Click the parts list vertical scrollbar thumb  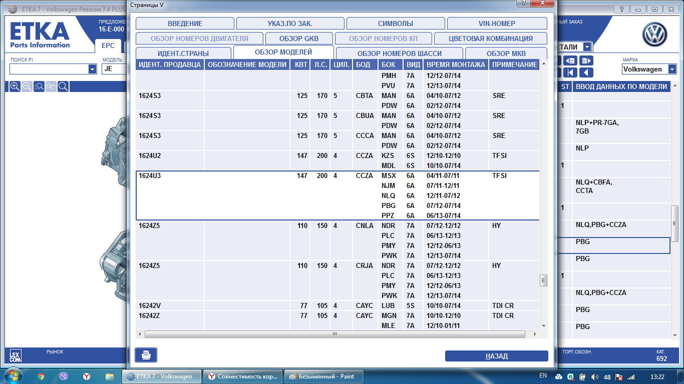[x=674, y=223]
